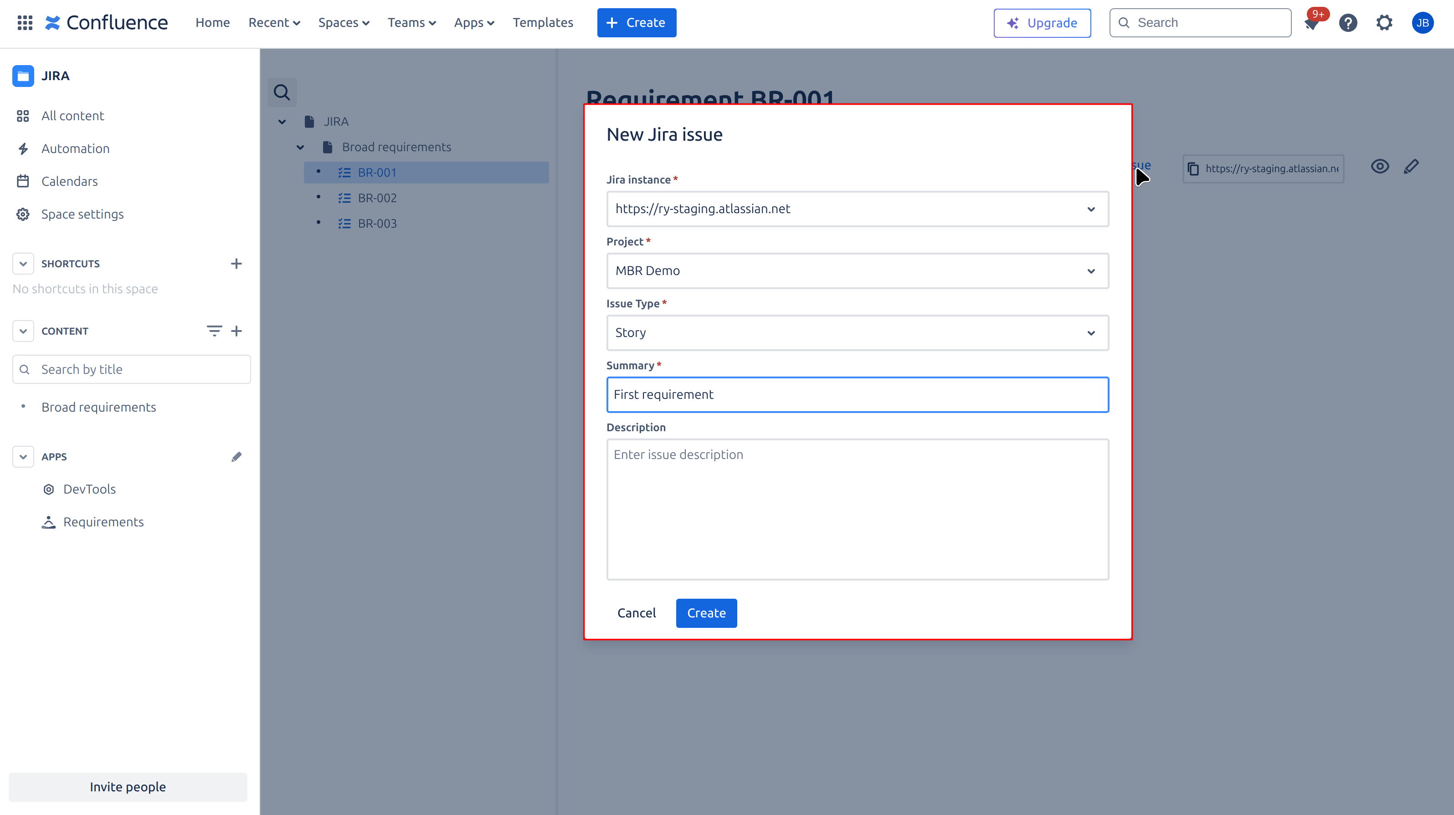Select BR-001 in page tree
Viewport: 1454px width, 815px height.
point(426,173)
